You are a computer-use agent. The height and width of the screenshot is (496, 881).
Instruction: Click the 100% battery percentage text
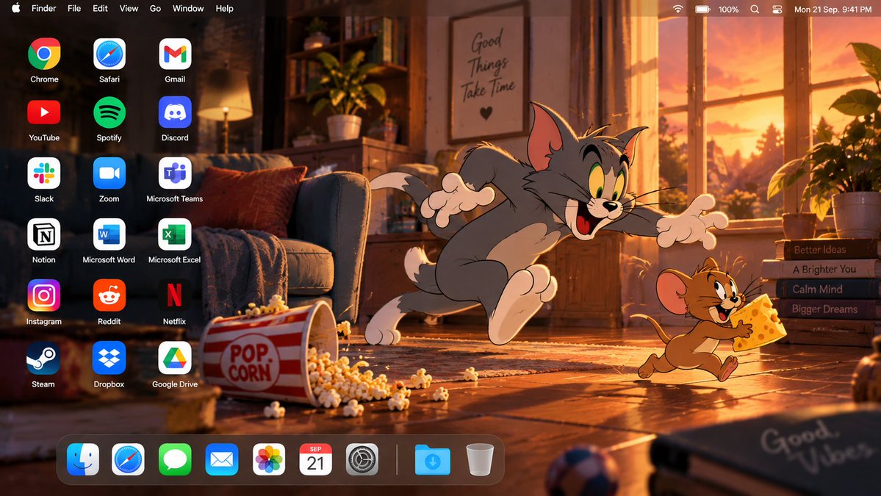pyautogui.click(x=728, y=9)
